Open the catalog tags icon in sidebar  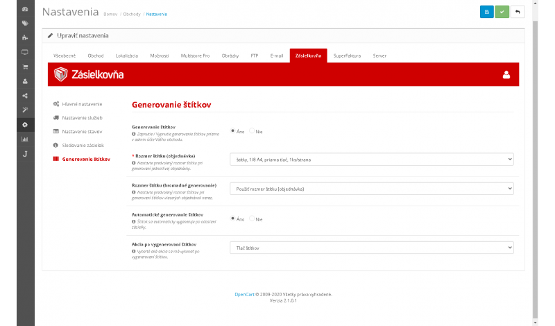coord(25,24)
